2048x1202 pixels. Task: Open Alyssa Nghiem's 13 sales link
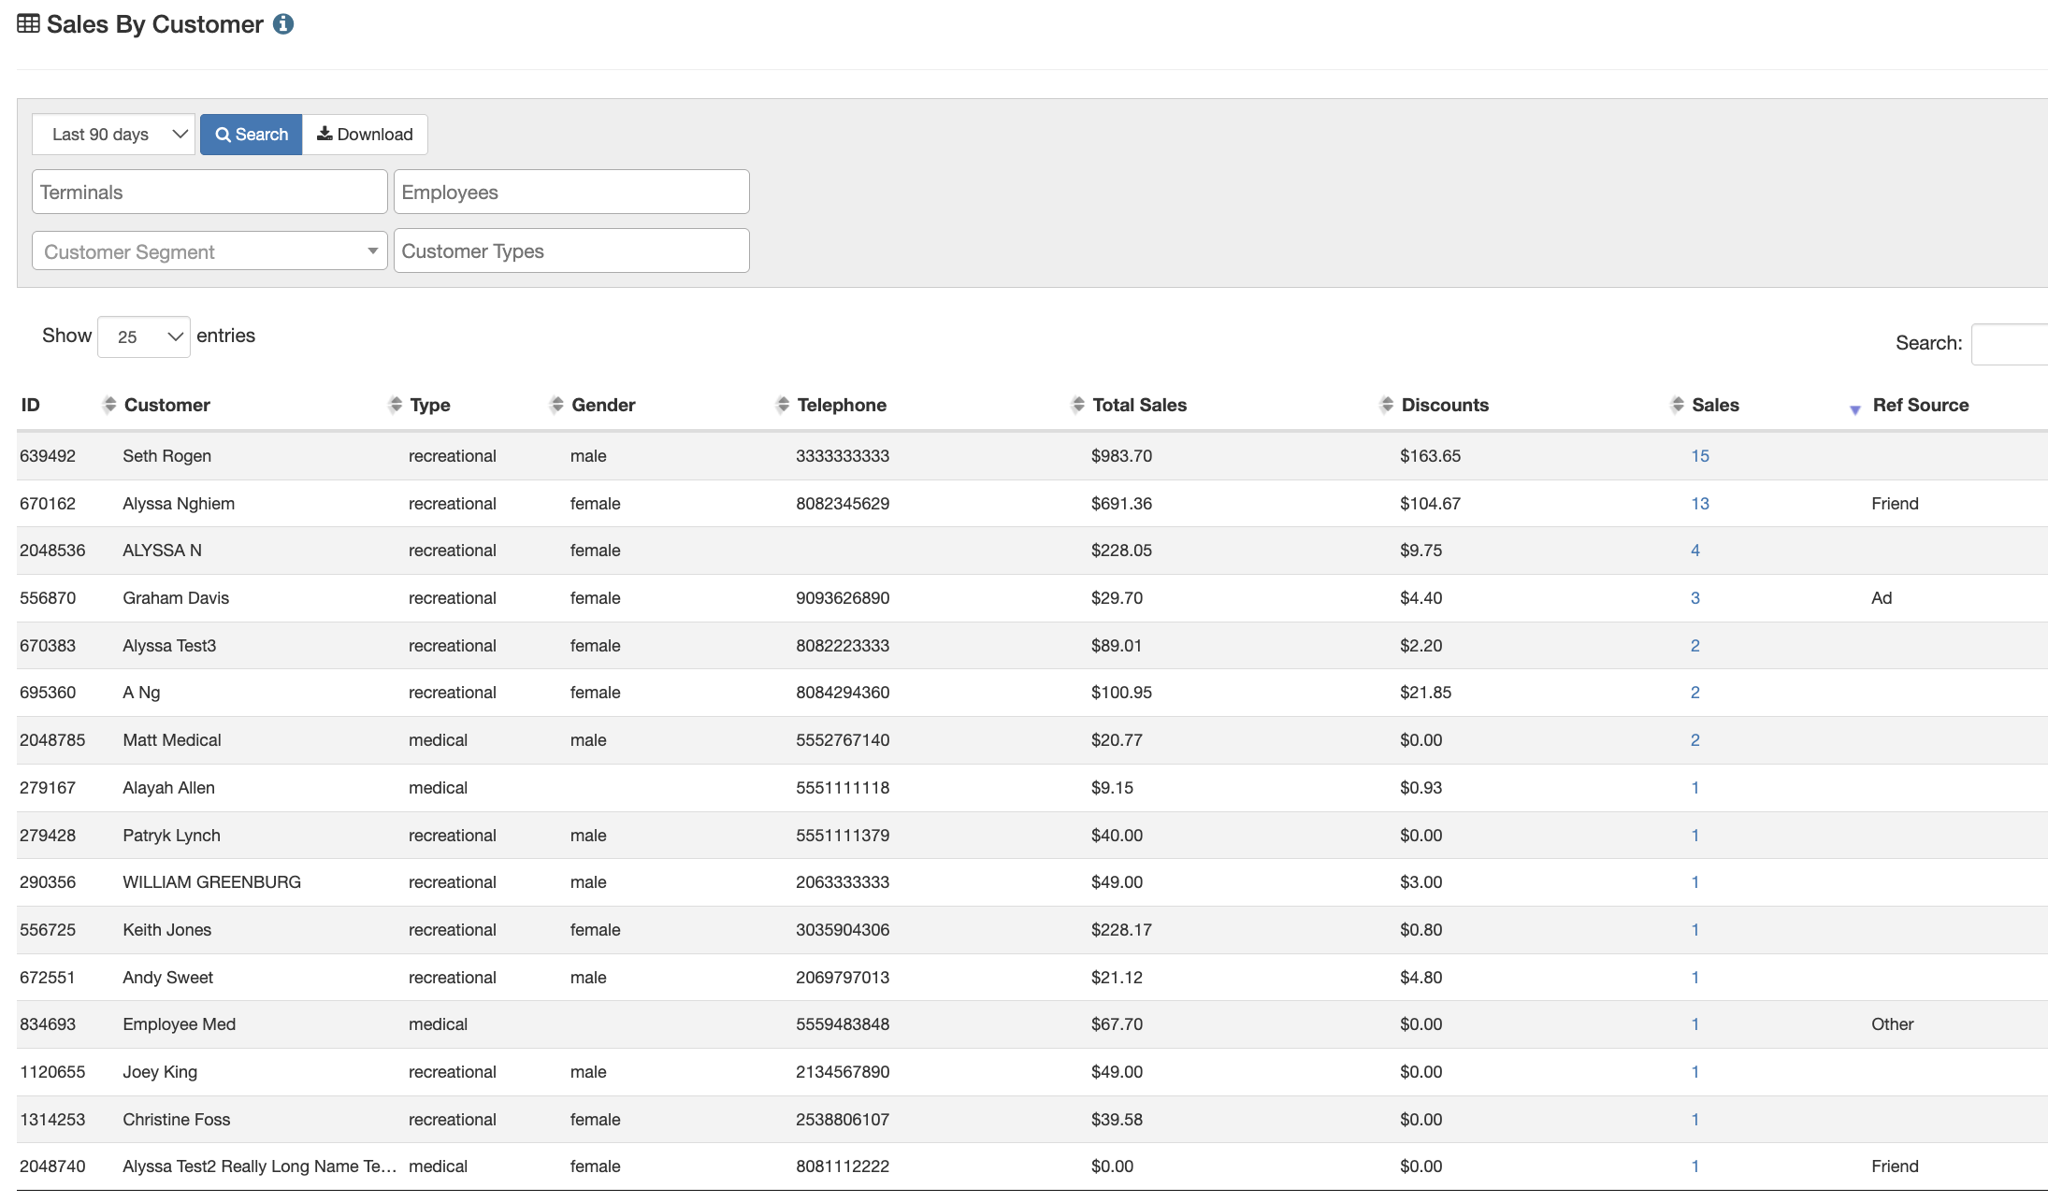pos(1699,504)
